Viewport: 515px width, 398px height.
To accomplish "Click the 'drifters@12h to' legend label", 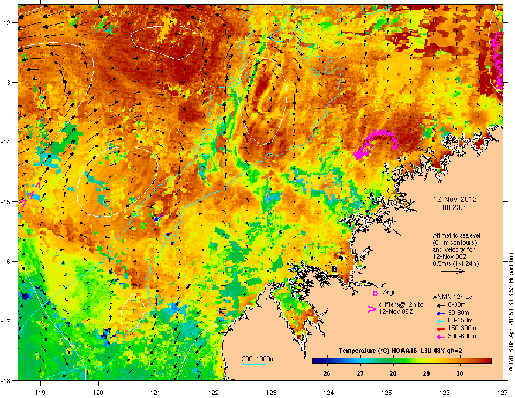I will point(401,305).
